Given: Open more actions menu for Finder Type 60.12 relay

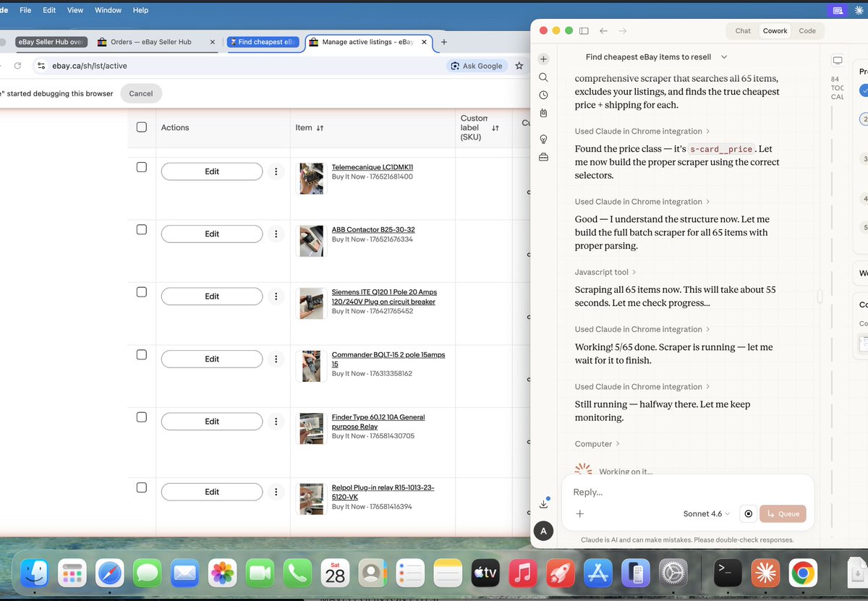Looking at the screenshot, I should (276, 422).
